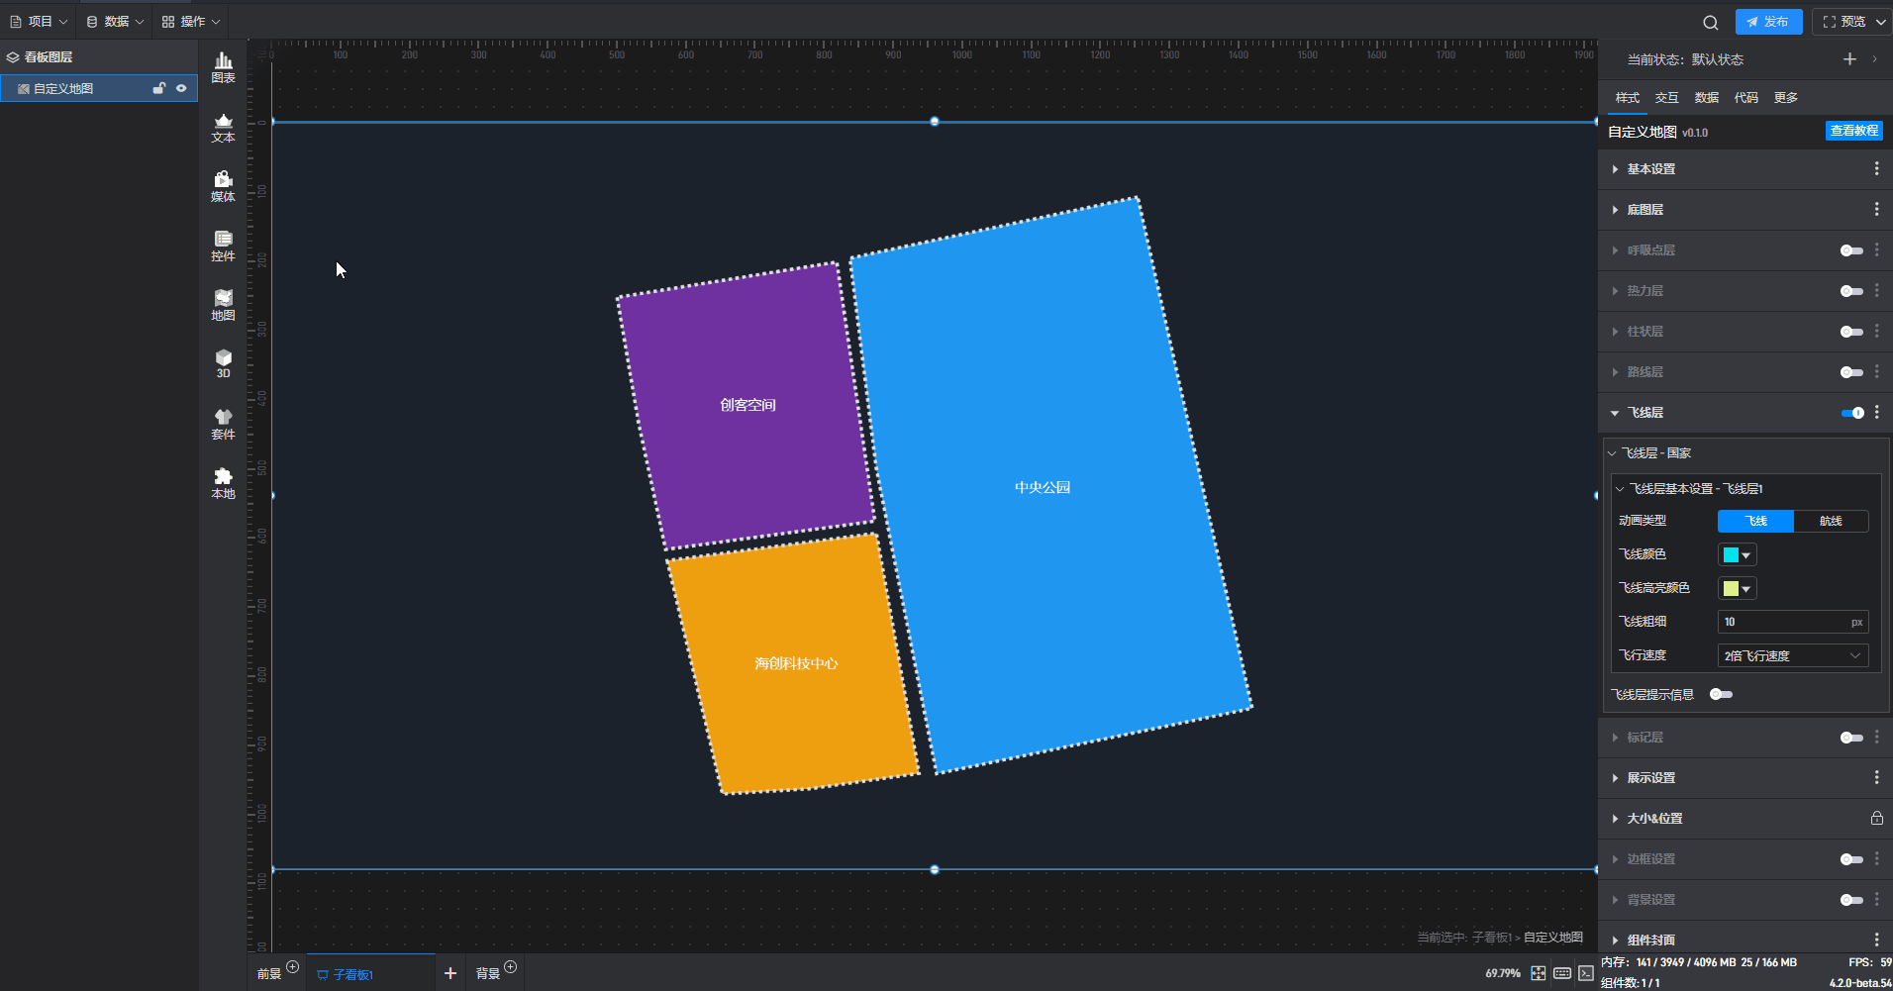This screenshot has width=1893, height=991.
Task: Enable the 边框设置 toggle
Action: [1851, 859]
